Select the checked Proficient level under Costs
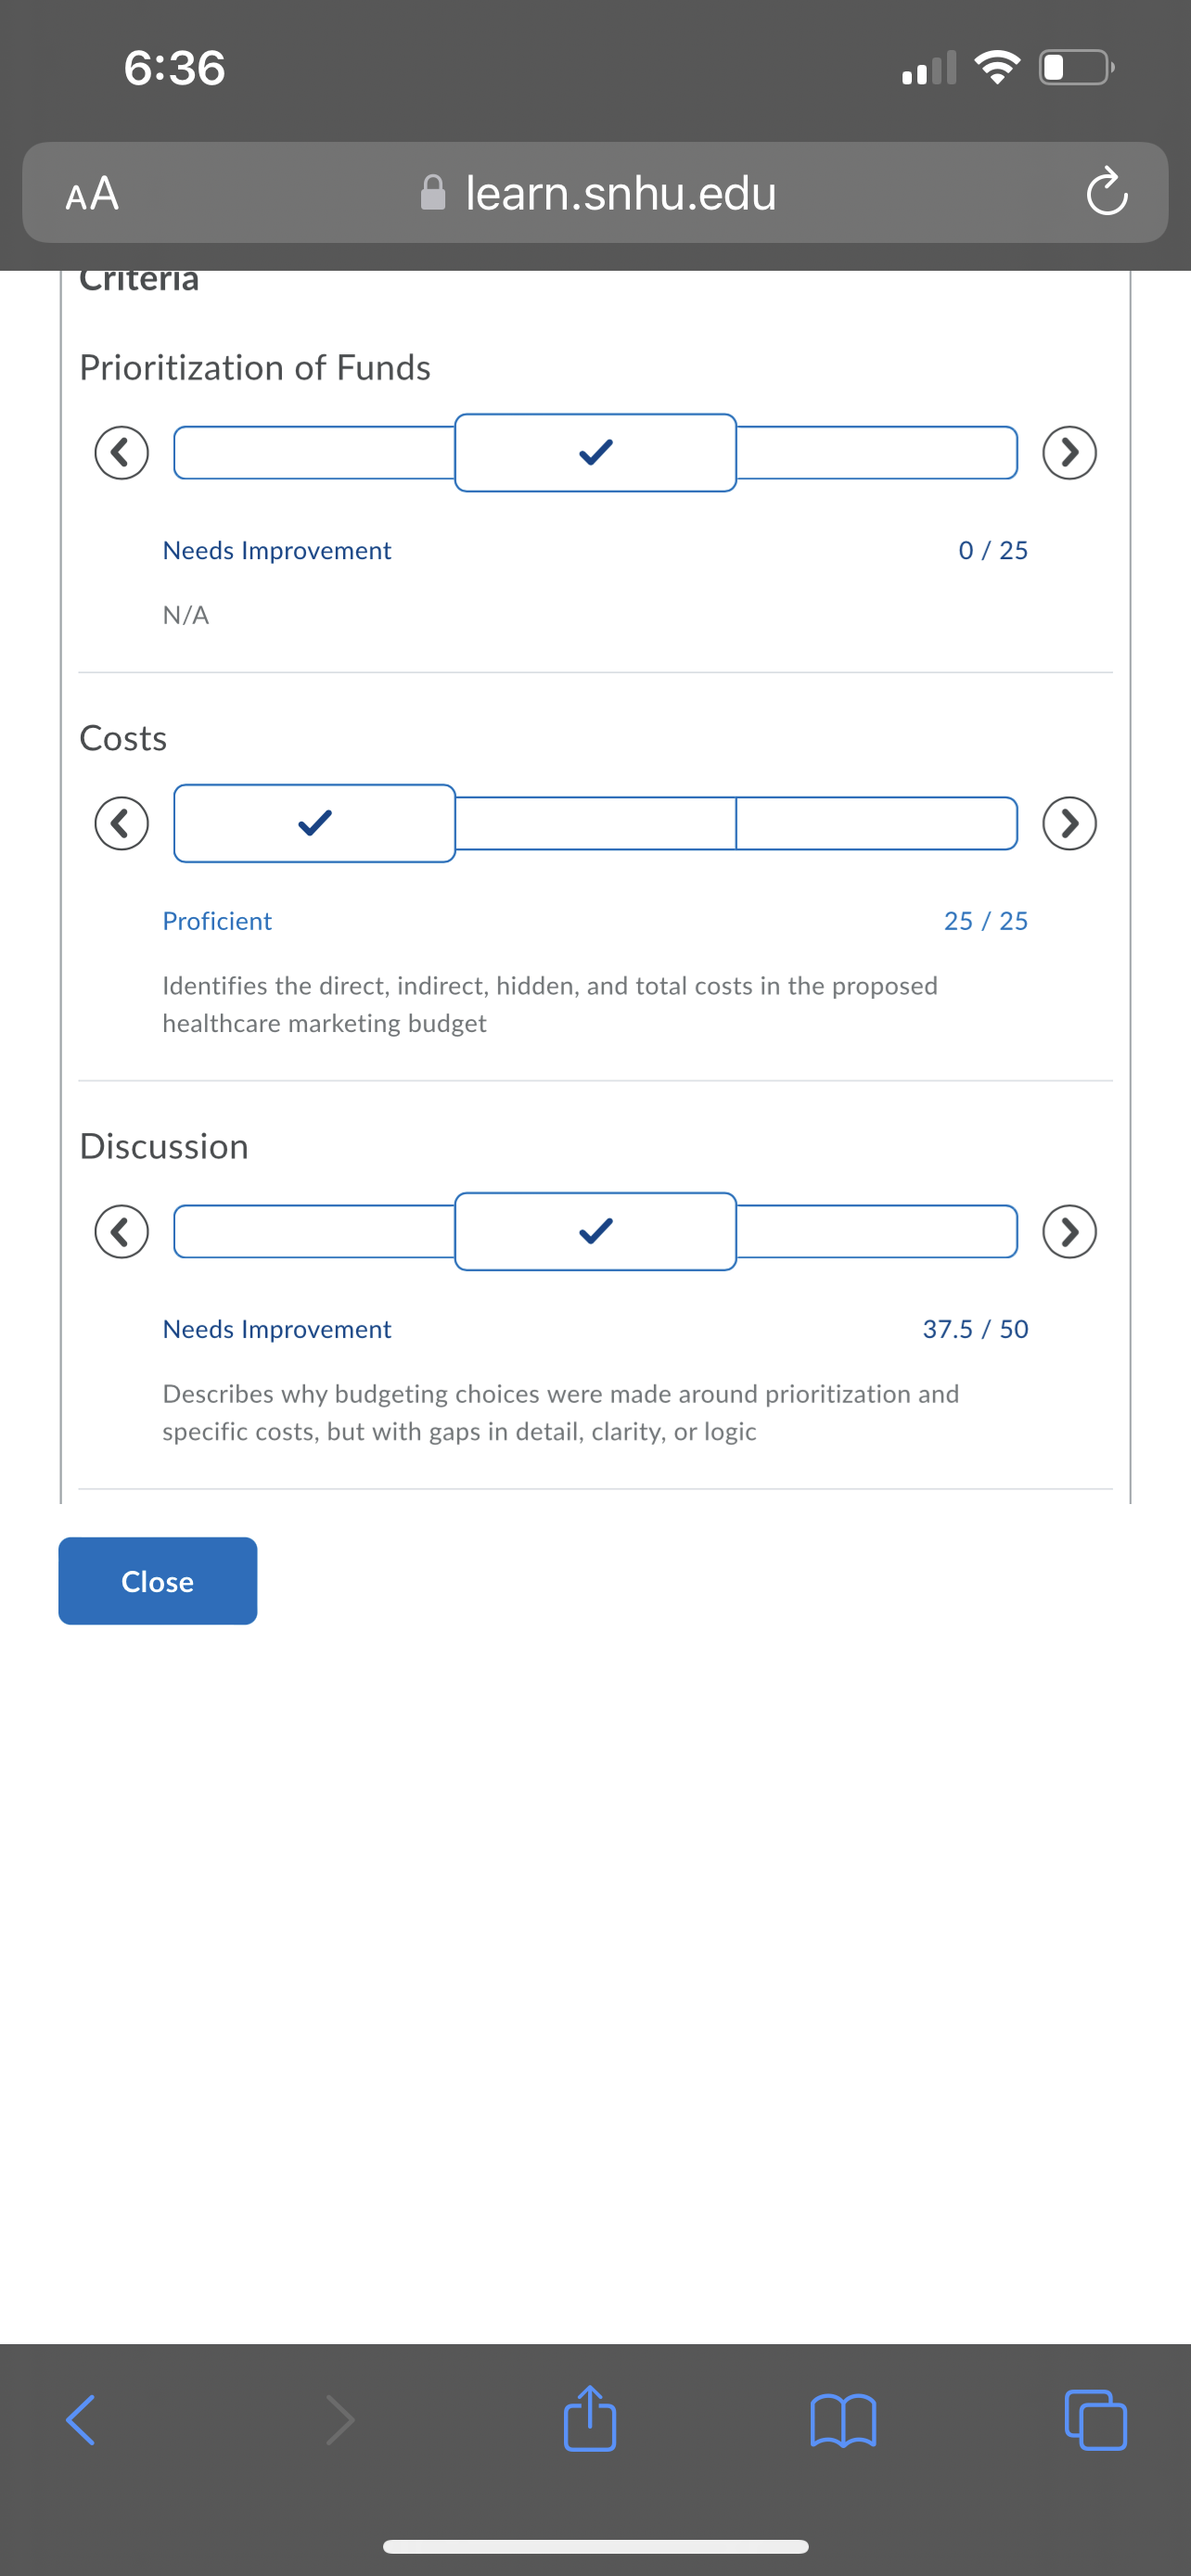 [x=315, y=823]
